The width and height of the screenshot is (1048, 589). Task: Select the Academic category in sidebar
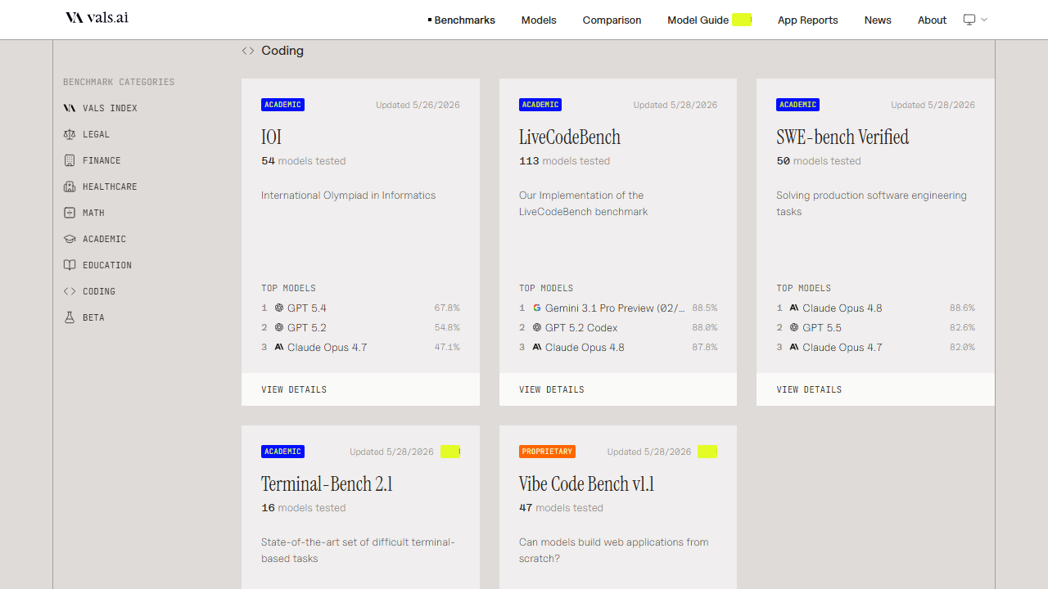[95, 239]
